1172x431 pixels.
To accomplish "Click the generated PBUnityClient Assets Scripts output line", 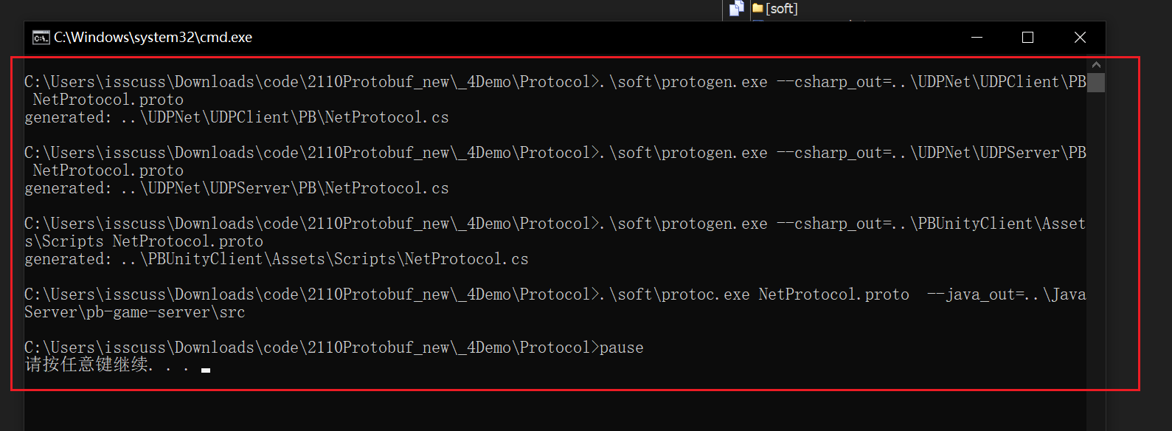I will pyautogui.click(x=277, y=259).
